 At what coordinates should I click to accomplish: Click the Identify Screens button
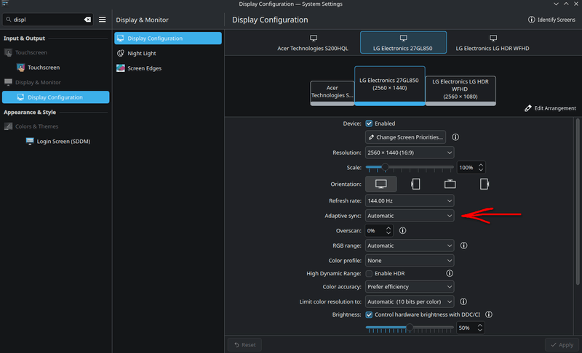[x=551, y=20]
